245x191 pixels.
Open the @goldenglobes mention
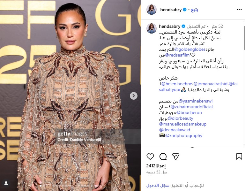[190, 50]
